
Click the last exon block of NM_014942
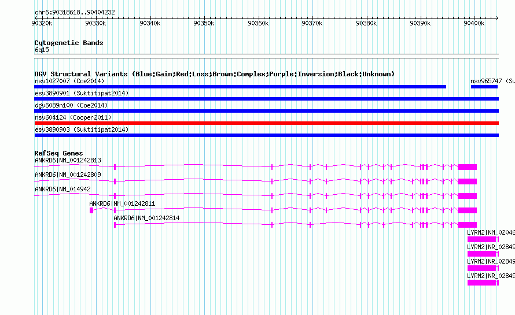pos(467,196)
